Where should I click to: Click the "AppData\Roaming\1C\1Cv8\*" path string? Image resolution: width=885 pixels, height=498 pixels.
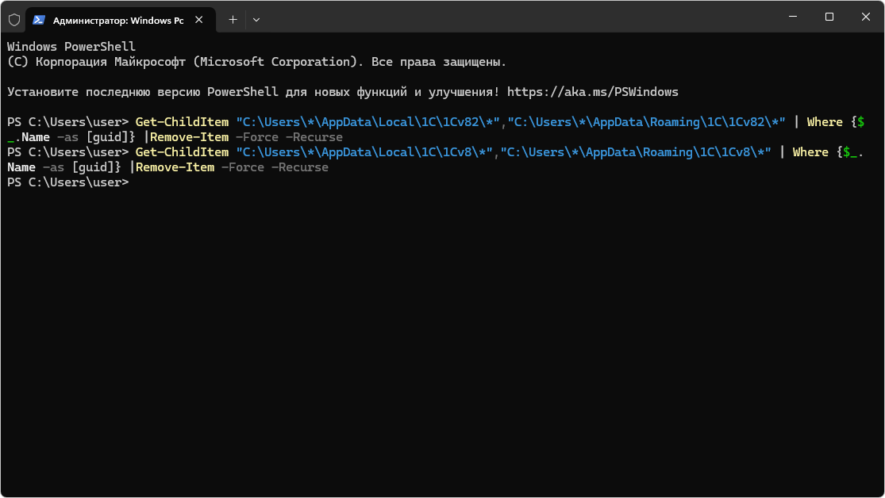636,152
